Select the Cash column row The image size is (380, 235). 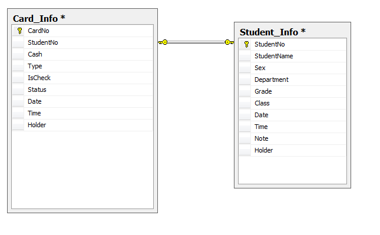[82, 54]
